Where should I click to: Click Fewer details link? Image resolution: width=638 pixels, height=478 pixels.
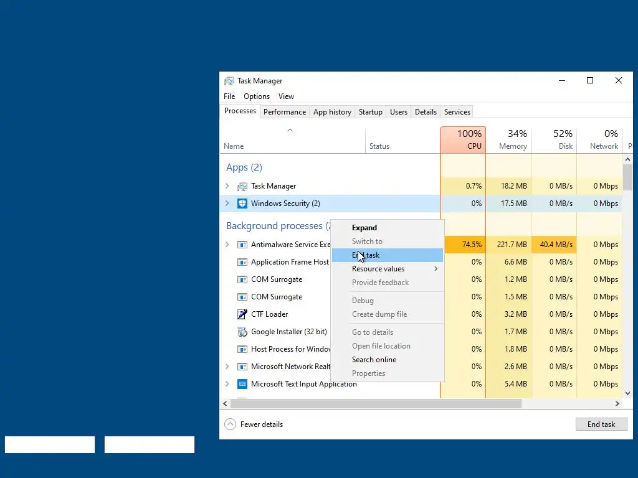click(262, 424)
